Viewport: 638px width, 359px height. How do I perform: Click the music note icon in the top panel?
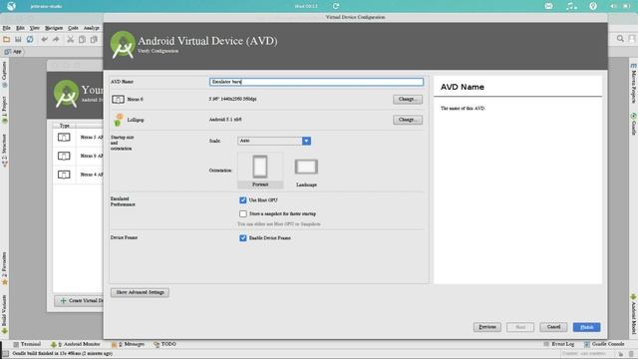(571, 6)
